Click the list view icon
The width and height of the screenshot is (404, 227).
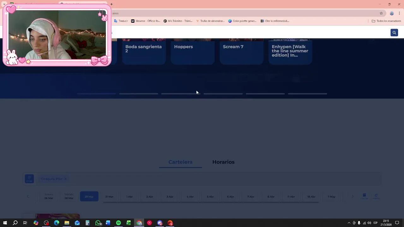pos(376,196)
